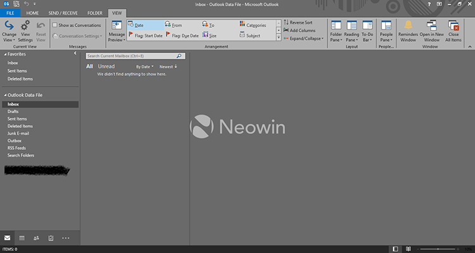The image size is (475, 253).
Task: Open the Expand/Collapse dropdown
Action: pyautogui.click(x=303, y=39)
